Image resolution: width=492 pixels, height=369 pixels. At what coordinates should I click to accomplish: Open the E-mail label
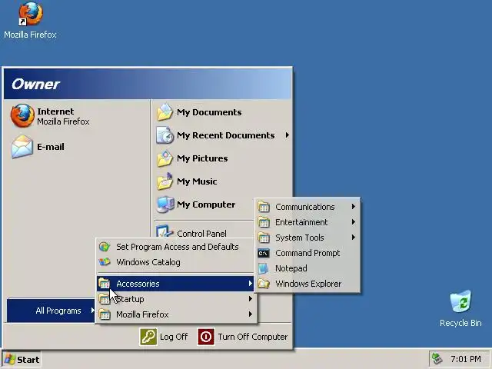point(51,147)
